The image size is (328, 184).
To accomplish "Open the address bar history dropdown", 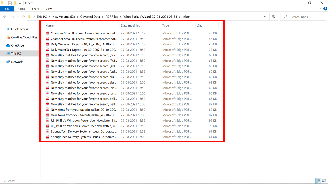I will (x=265, y=17).
